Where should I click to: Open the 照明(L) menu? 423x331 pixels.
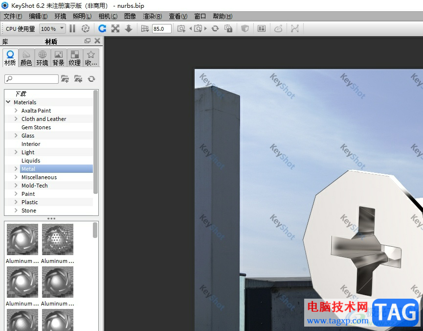click(x=82, y=16)
